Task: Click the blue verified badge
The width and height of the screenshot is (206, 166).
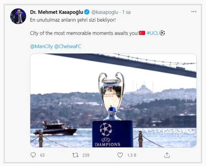Action: [87, 12]
